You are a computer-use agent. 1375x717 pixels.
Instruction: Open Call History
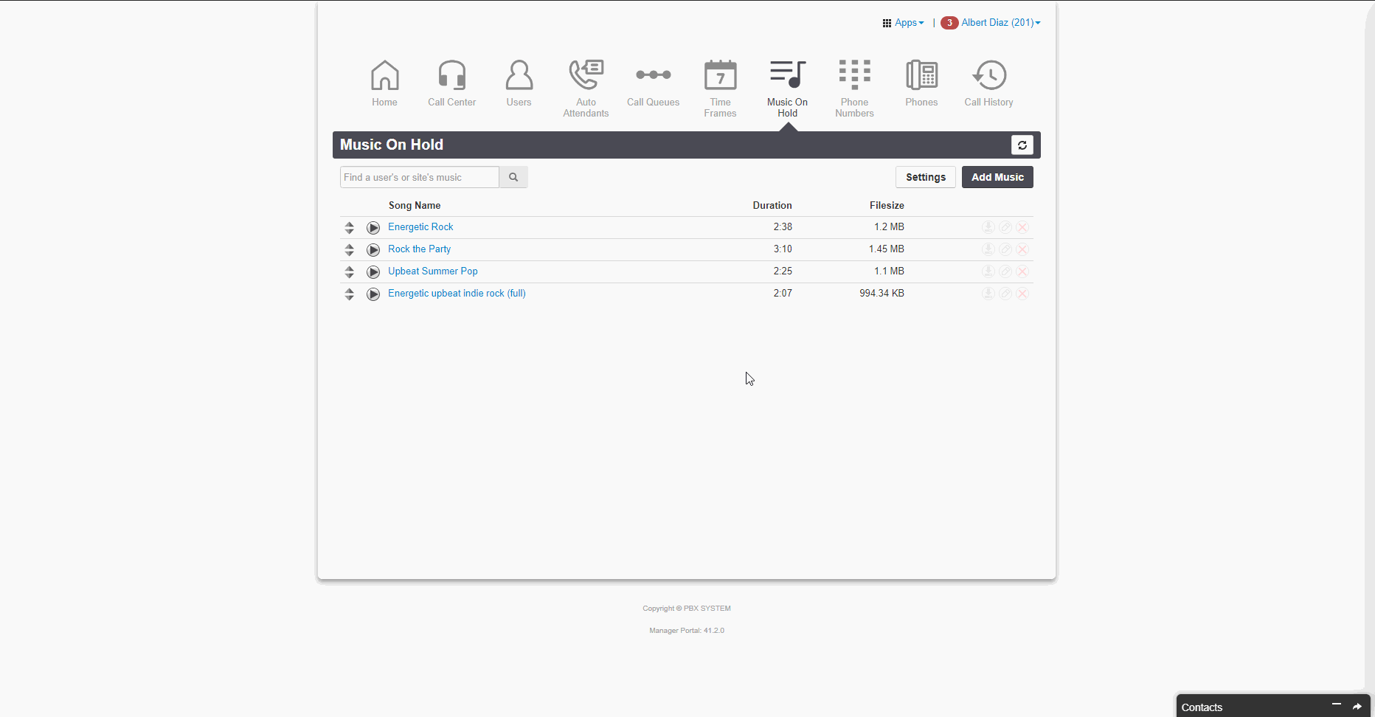click(988, 84)
